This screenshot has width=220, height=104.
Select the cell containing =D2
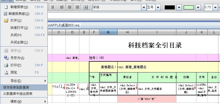pos(148,58)
